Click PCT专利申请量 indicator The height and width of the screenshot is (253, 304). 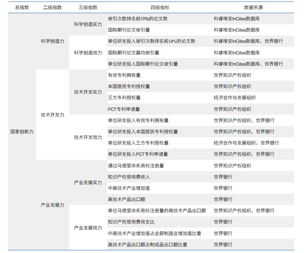pyautogui.click(x=124, y=109)
